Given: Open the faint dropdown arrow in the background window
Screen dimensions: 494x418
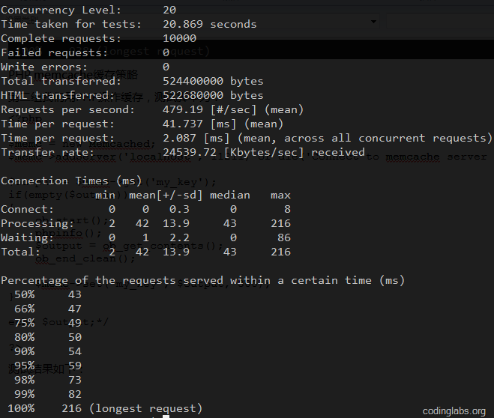Looking at the screenshot, I should [373, 22].
